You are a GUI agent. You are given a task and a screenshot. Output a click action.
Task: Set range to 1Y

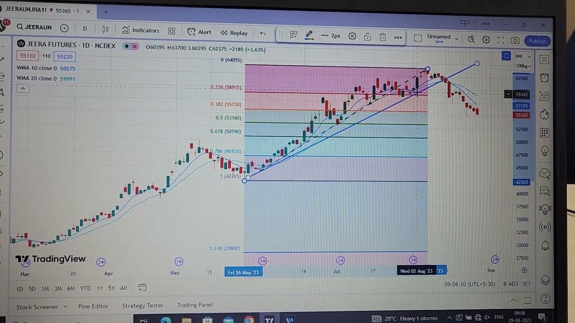click(x=100, y=288)
